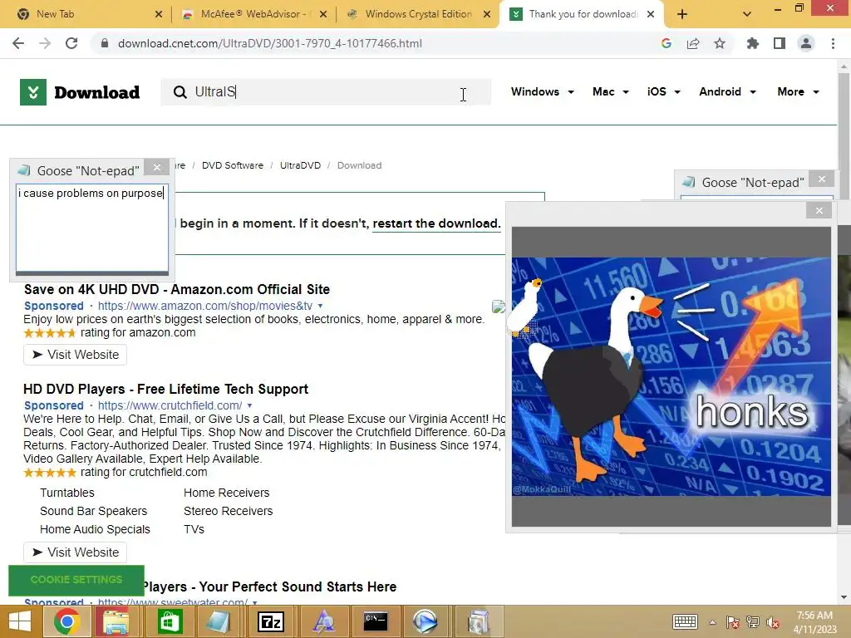Close the honks goose image window
The height and width of the screenshot is (638, 851).
click(819, 210)
